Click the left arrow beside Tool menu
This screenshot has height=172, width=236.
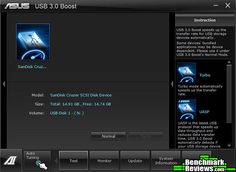click(56, 161)
